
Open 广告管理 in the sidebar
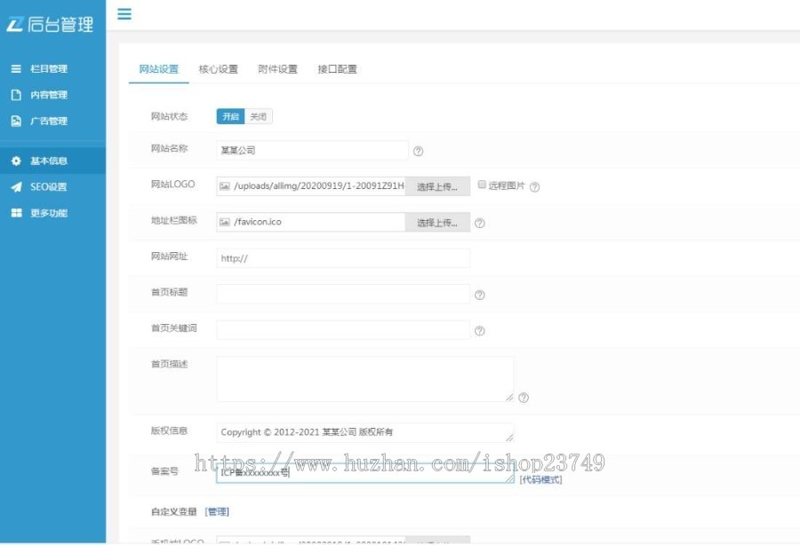point(53,121)
